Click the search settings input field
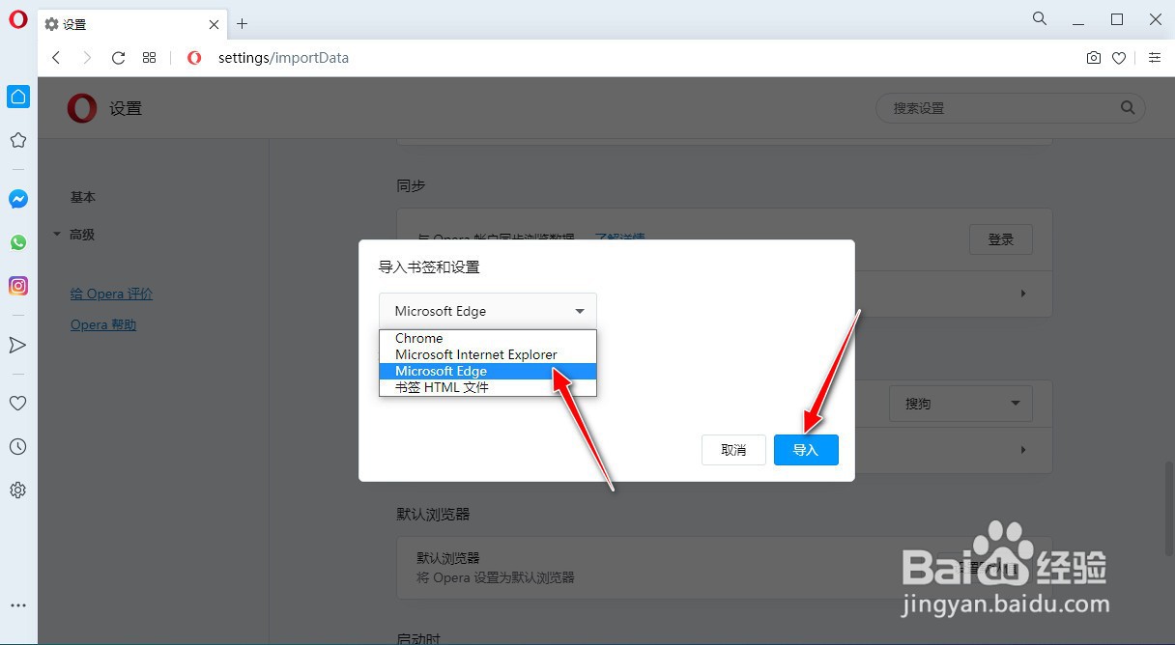 tap(1010, 108)
